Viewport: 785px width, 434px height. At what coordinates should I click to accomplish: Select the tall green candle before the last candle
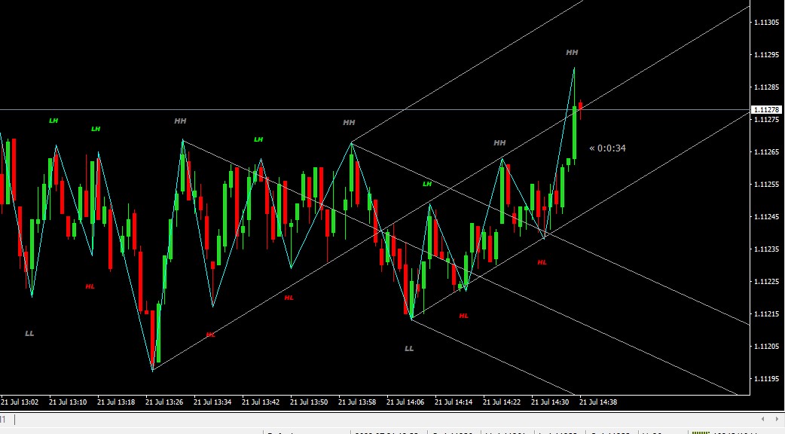pos(575,133)
